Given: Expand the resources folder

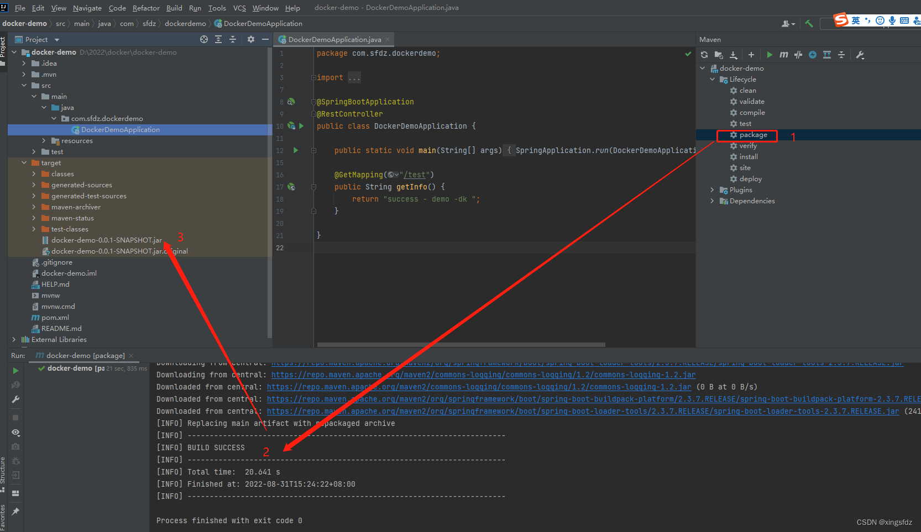Looking at the screenshot, I should [44, 141].
